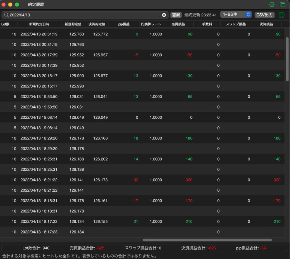Click the vertical scrollbar thumb
Screen dimensions: 290x259
point(287,59)
